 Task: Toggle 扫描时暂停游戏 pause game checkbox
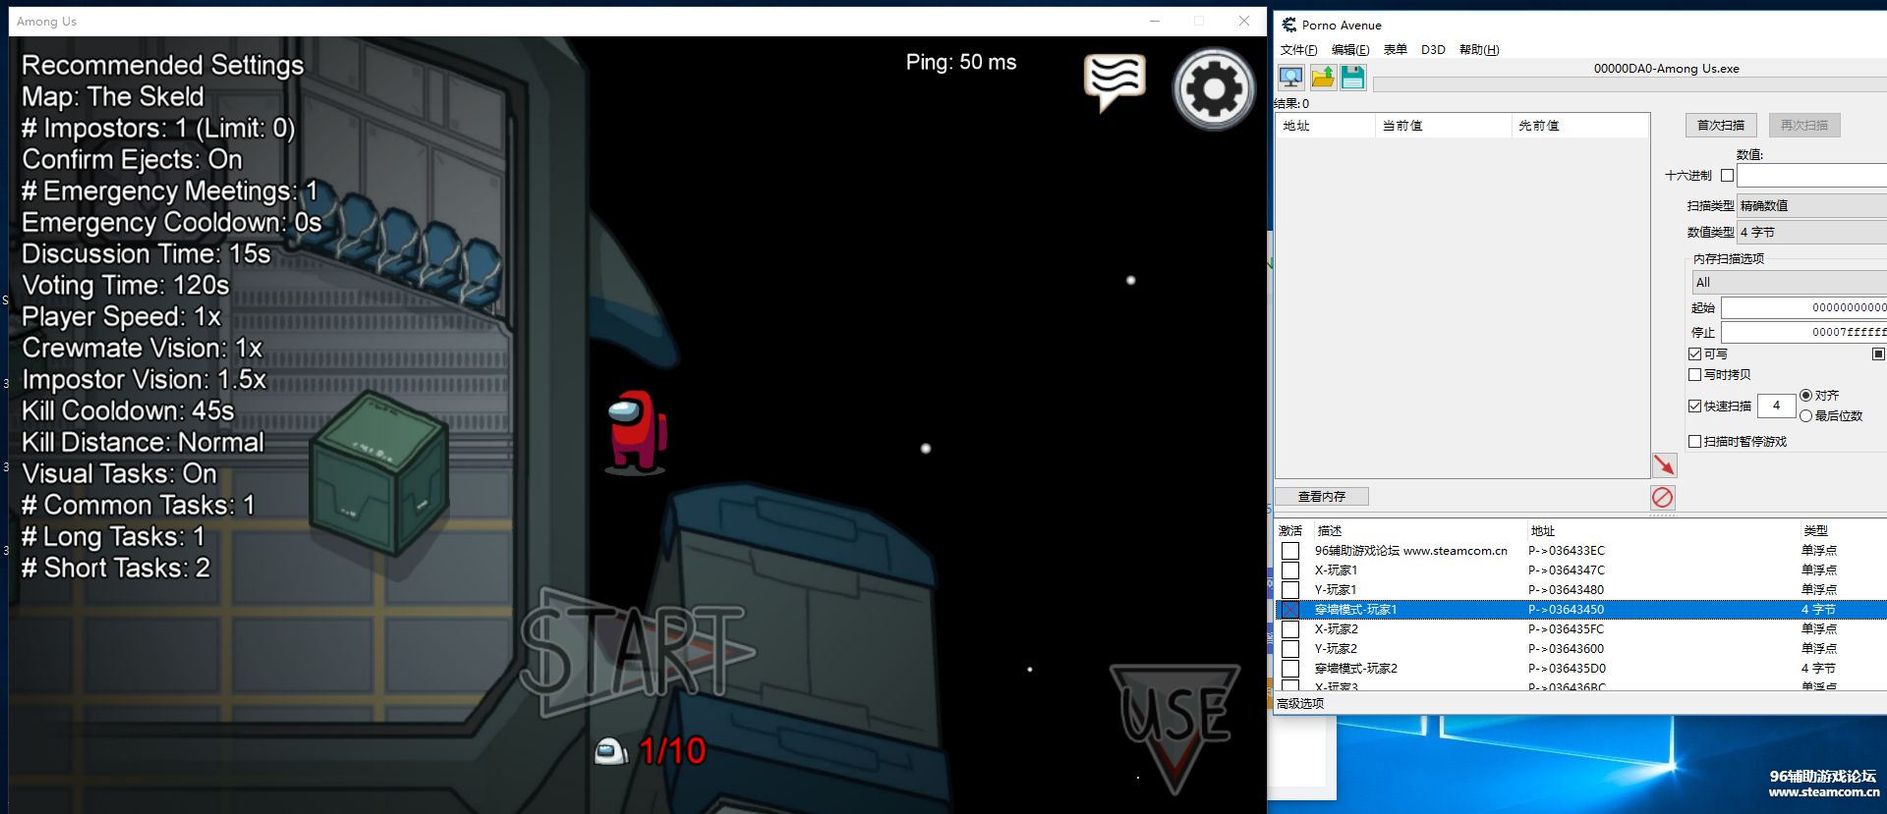[x=1694, y=442]
